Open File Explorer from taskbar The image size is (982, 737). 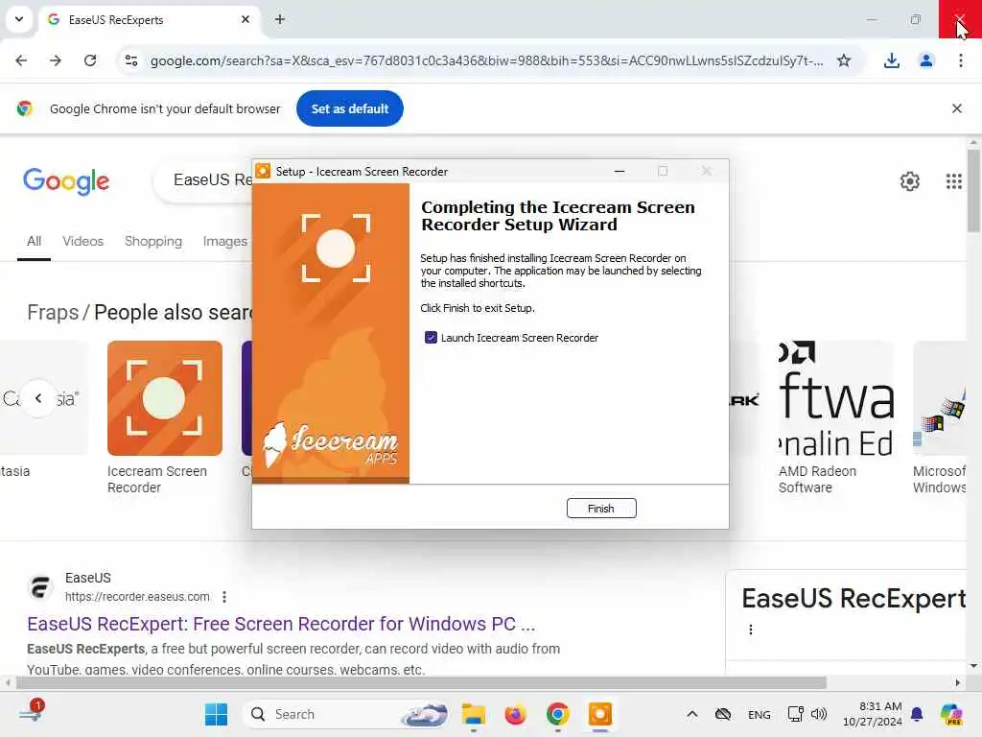(474, 714)
